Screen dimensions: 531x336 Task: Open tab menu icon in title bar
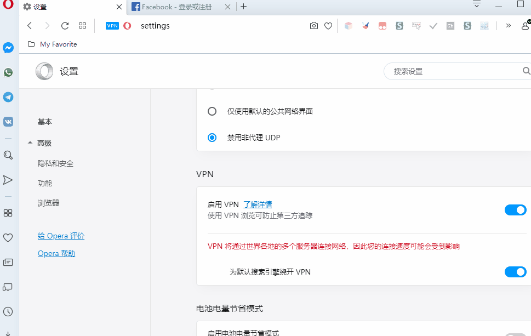click(477, 4)
